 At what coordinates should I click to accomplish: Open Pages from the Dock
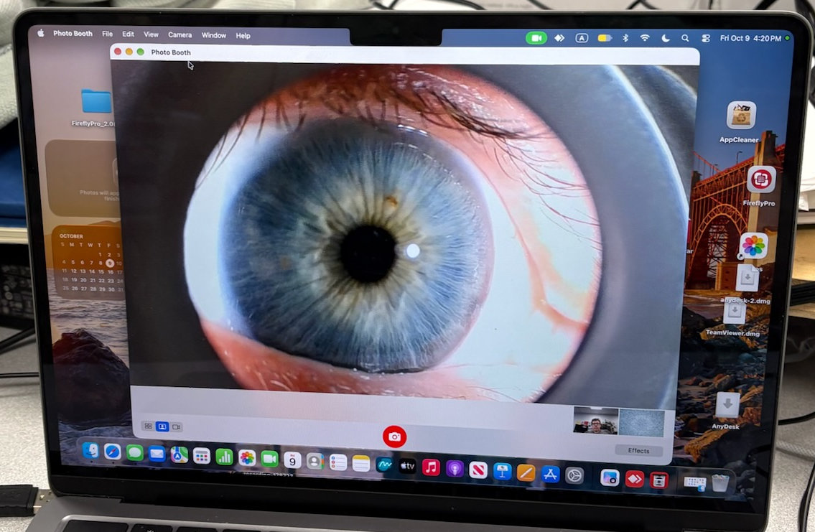pyautogui.click(x=526, y=473)
